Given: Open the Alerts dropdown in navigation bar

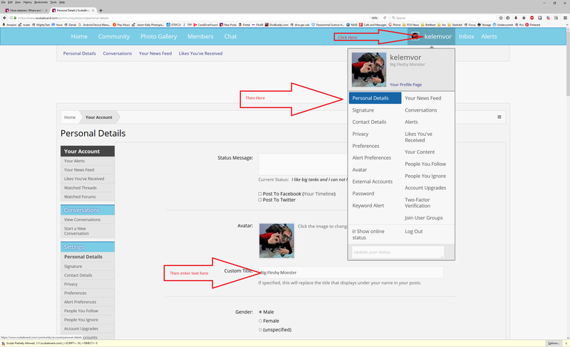Looking at the screenshot, I should click(x=489, y=36).
